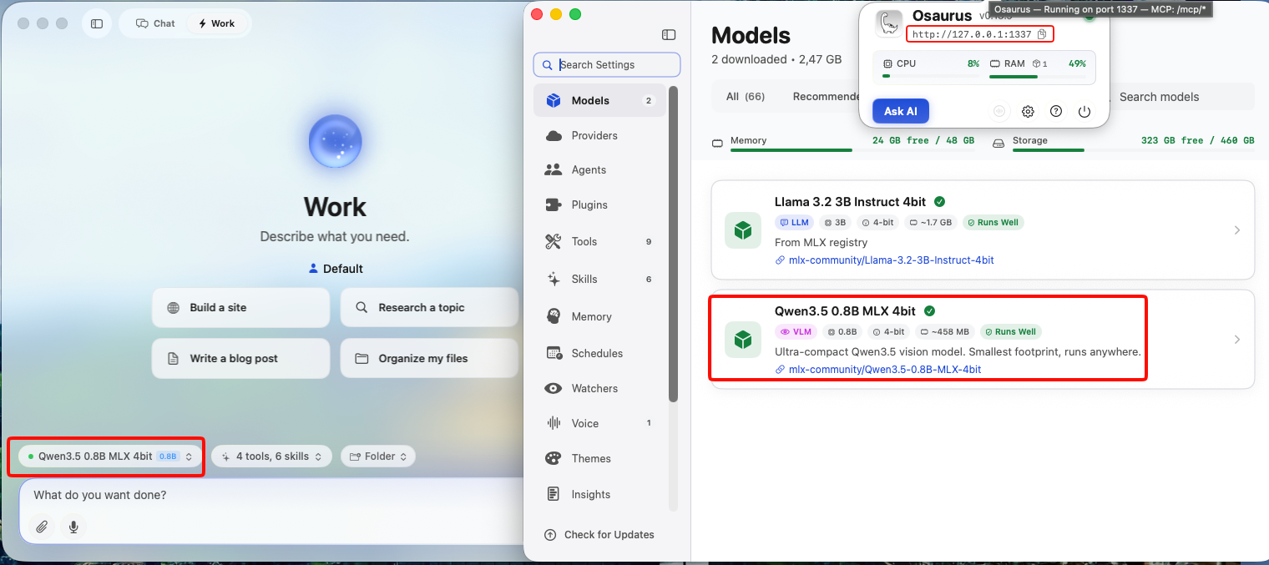Image resolution: width=1269 pixels, height=565 pixels.
Task: Open the Themes section label
Action: [x=591, y=458]
